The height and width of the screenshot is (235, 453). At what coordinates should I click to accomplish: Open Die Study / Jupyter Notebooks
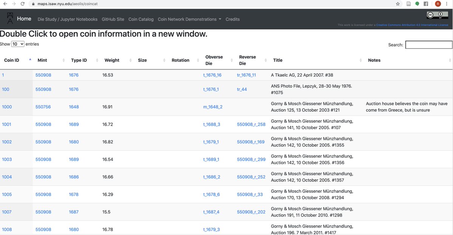point(68,19)
